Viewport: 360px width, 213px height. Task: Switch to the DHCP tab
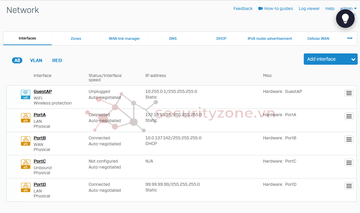[x=221, y=38]
